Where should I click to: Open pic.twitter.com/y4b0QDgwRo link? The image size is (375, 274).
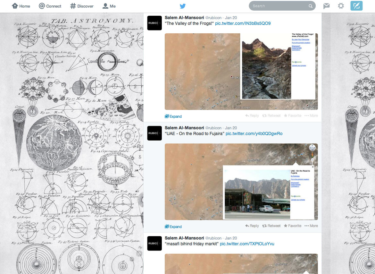[x=254, y=133]
